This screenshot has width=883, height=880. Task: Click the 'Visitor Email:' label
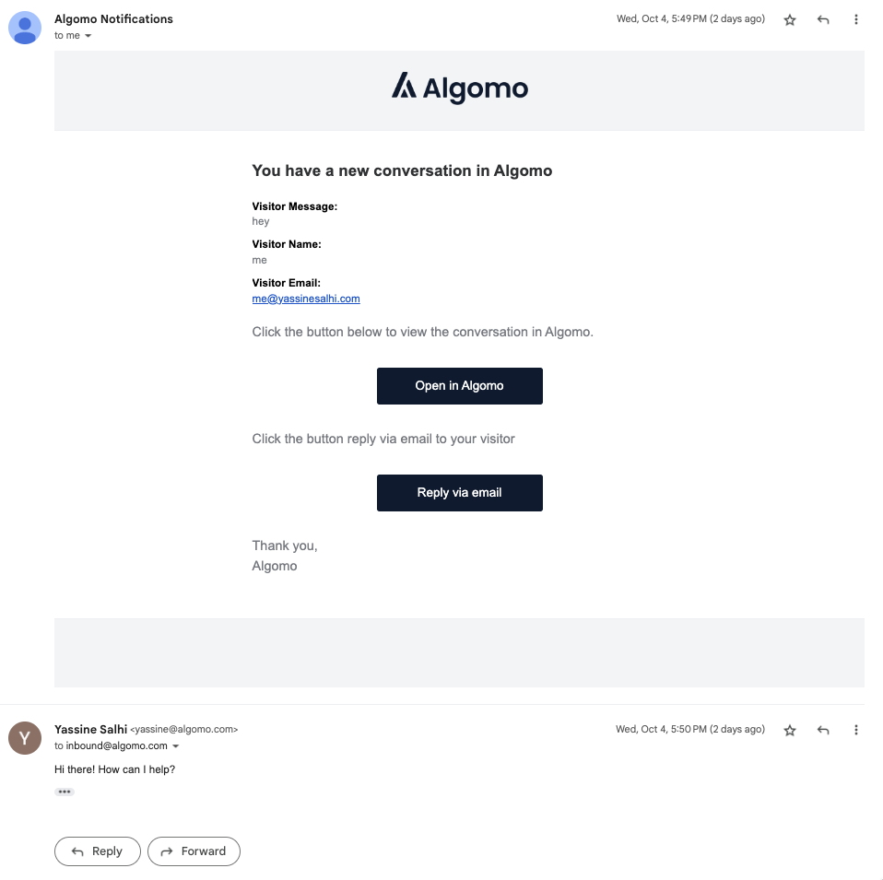[x=286, y=283]
